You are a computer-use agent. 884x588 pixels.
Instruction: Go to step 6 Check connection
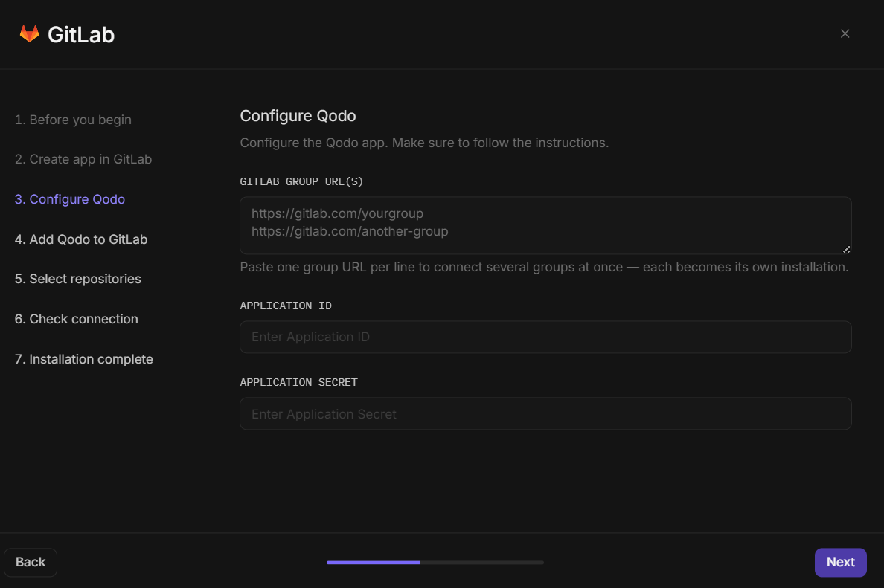tap(77, 319)
